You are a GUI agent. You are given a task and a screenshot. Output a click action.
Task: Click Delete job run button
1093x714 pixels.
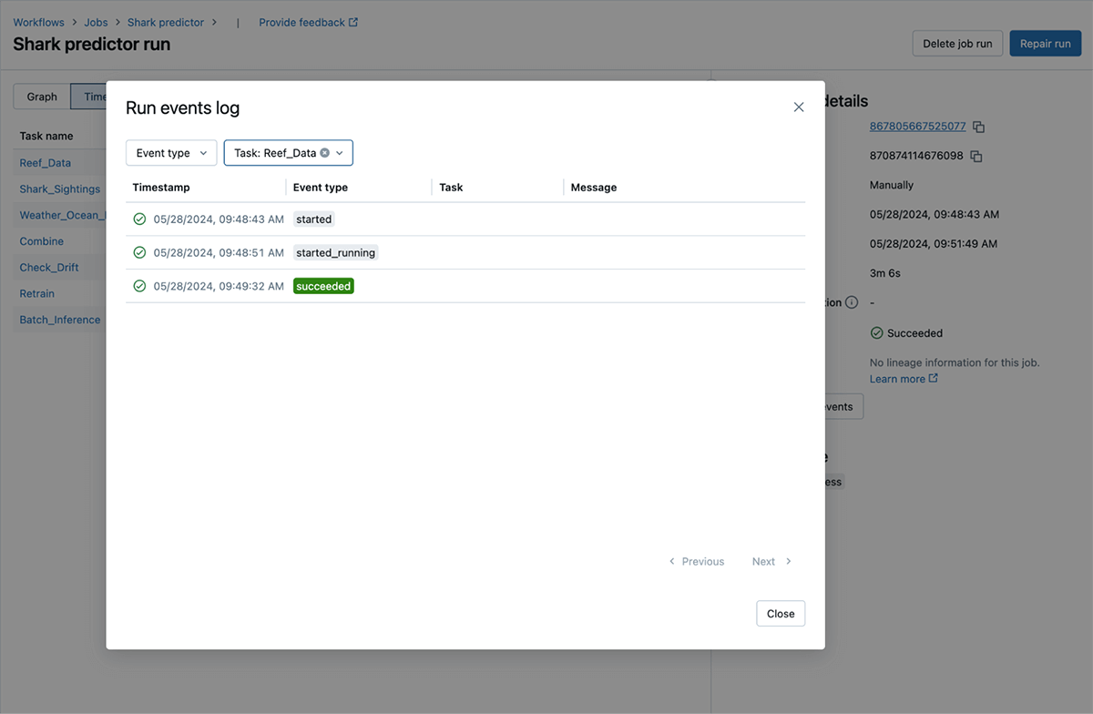click(957, 44)
